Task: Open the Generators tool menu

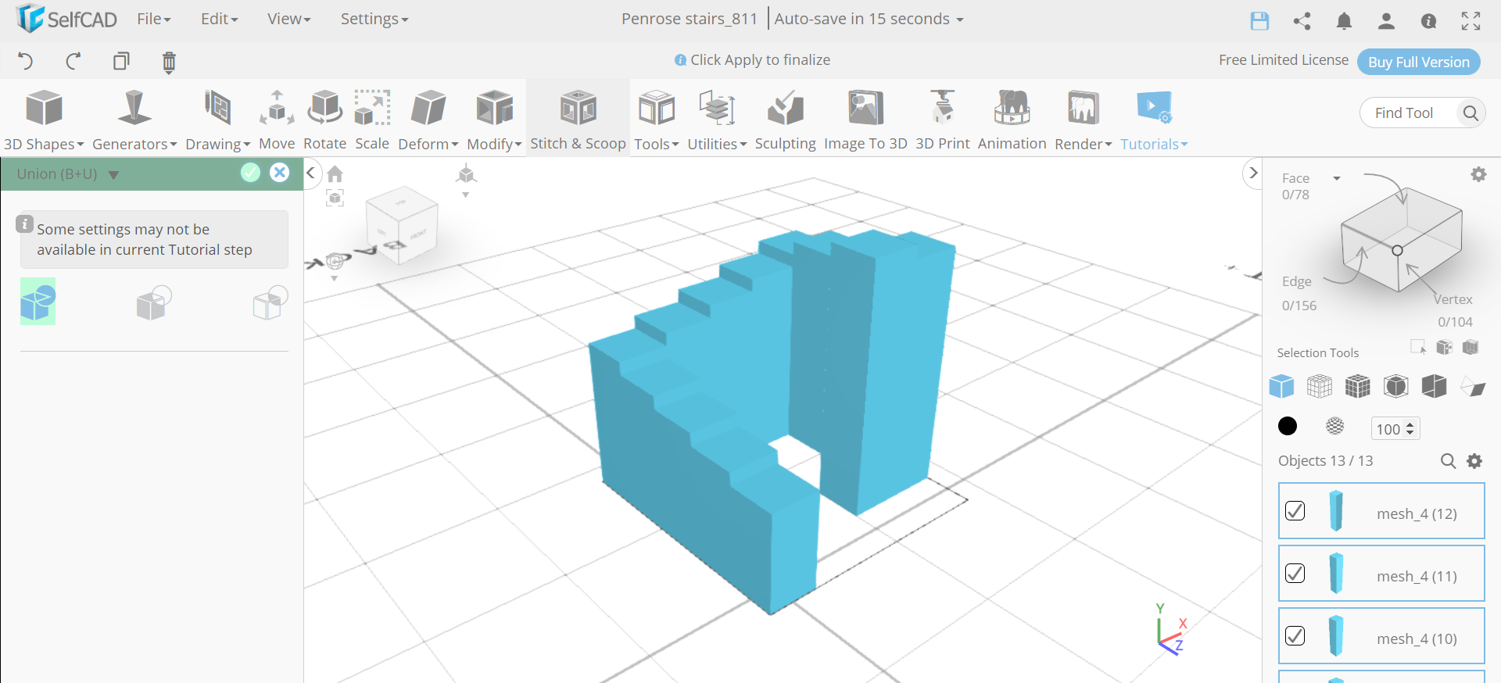Action: click(x=134, y=120)
